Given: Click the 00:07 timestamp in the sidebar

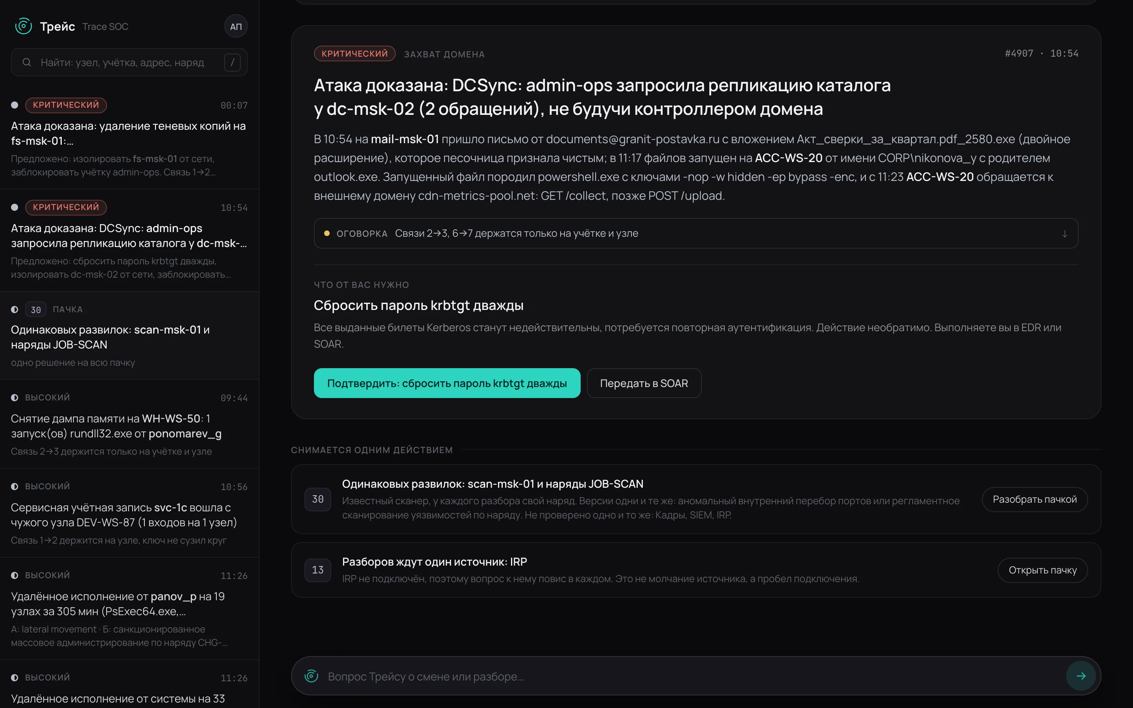Looking at the screenshot, I should (234, 105).
